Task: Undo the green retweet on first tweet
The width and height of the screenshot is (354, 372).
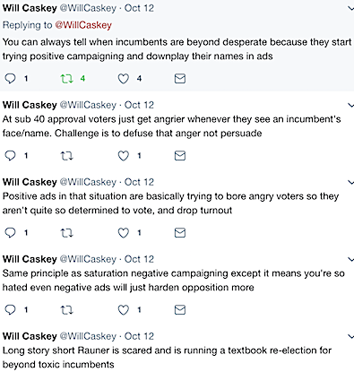Action: 66,79
